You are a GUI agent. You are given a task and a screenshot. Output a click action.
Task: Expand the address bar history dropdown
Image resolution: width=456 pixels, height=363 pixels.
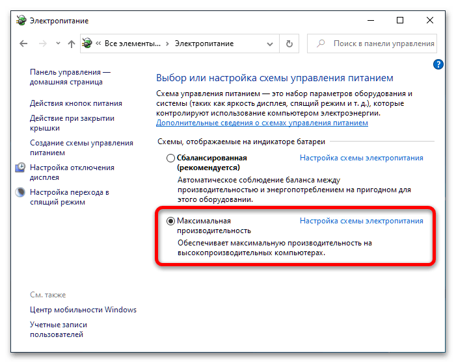click(270, 44)
